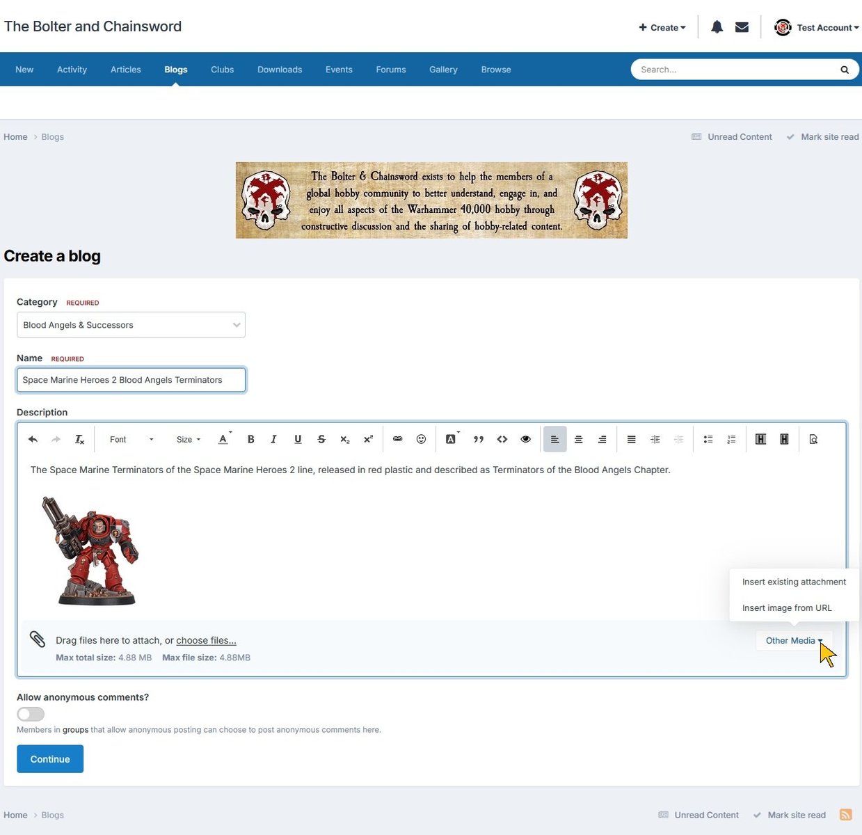Viewport: 862px width, 835px height.
Task: Click top Mark site read link
Action: [823, 137]
